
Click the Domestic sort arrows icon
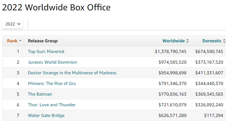[x=224, y=41]
